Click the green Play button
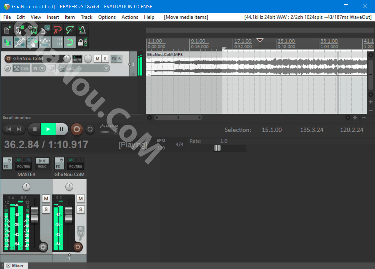The image size is (375, 269). (48, 129)
